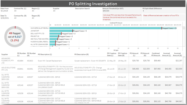Select the CBC FACILITIES MAINTEN.. bar
Screen dimensions: 187x105
pos(54,39)
